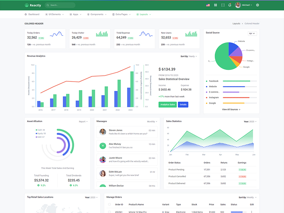Click Product Pending 45.3% badge

tap(242, 170)
